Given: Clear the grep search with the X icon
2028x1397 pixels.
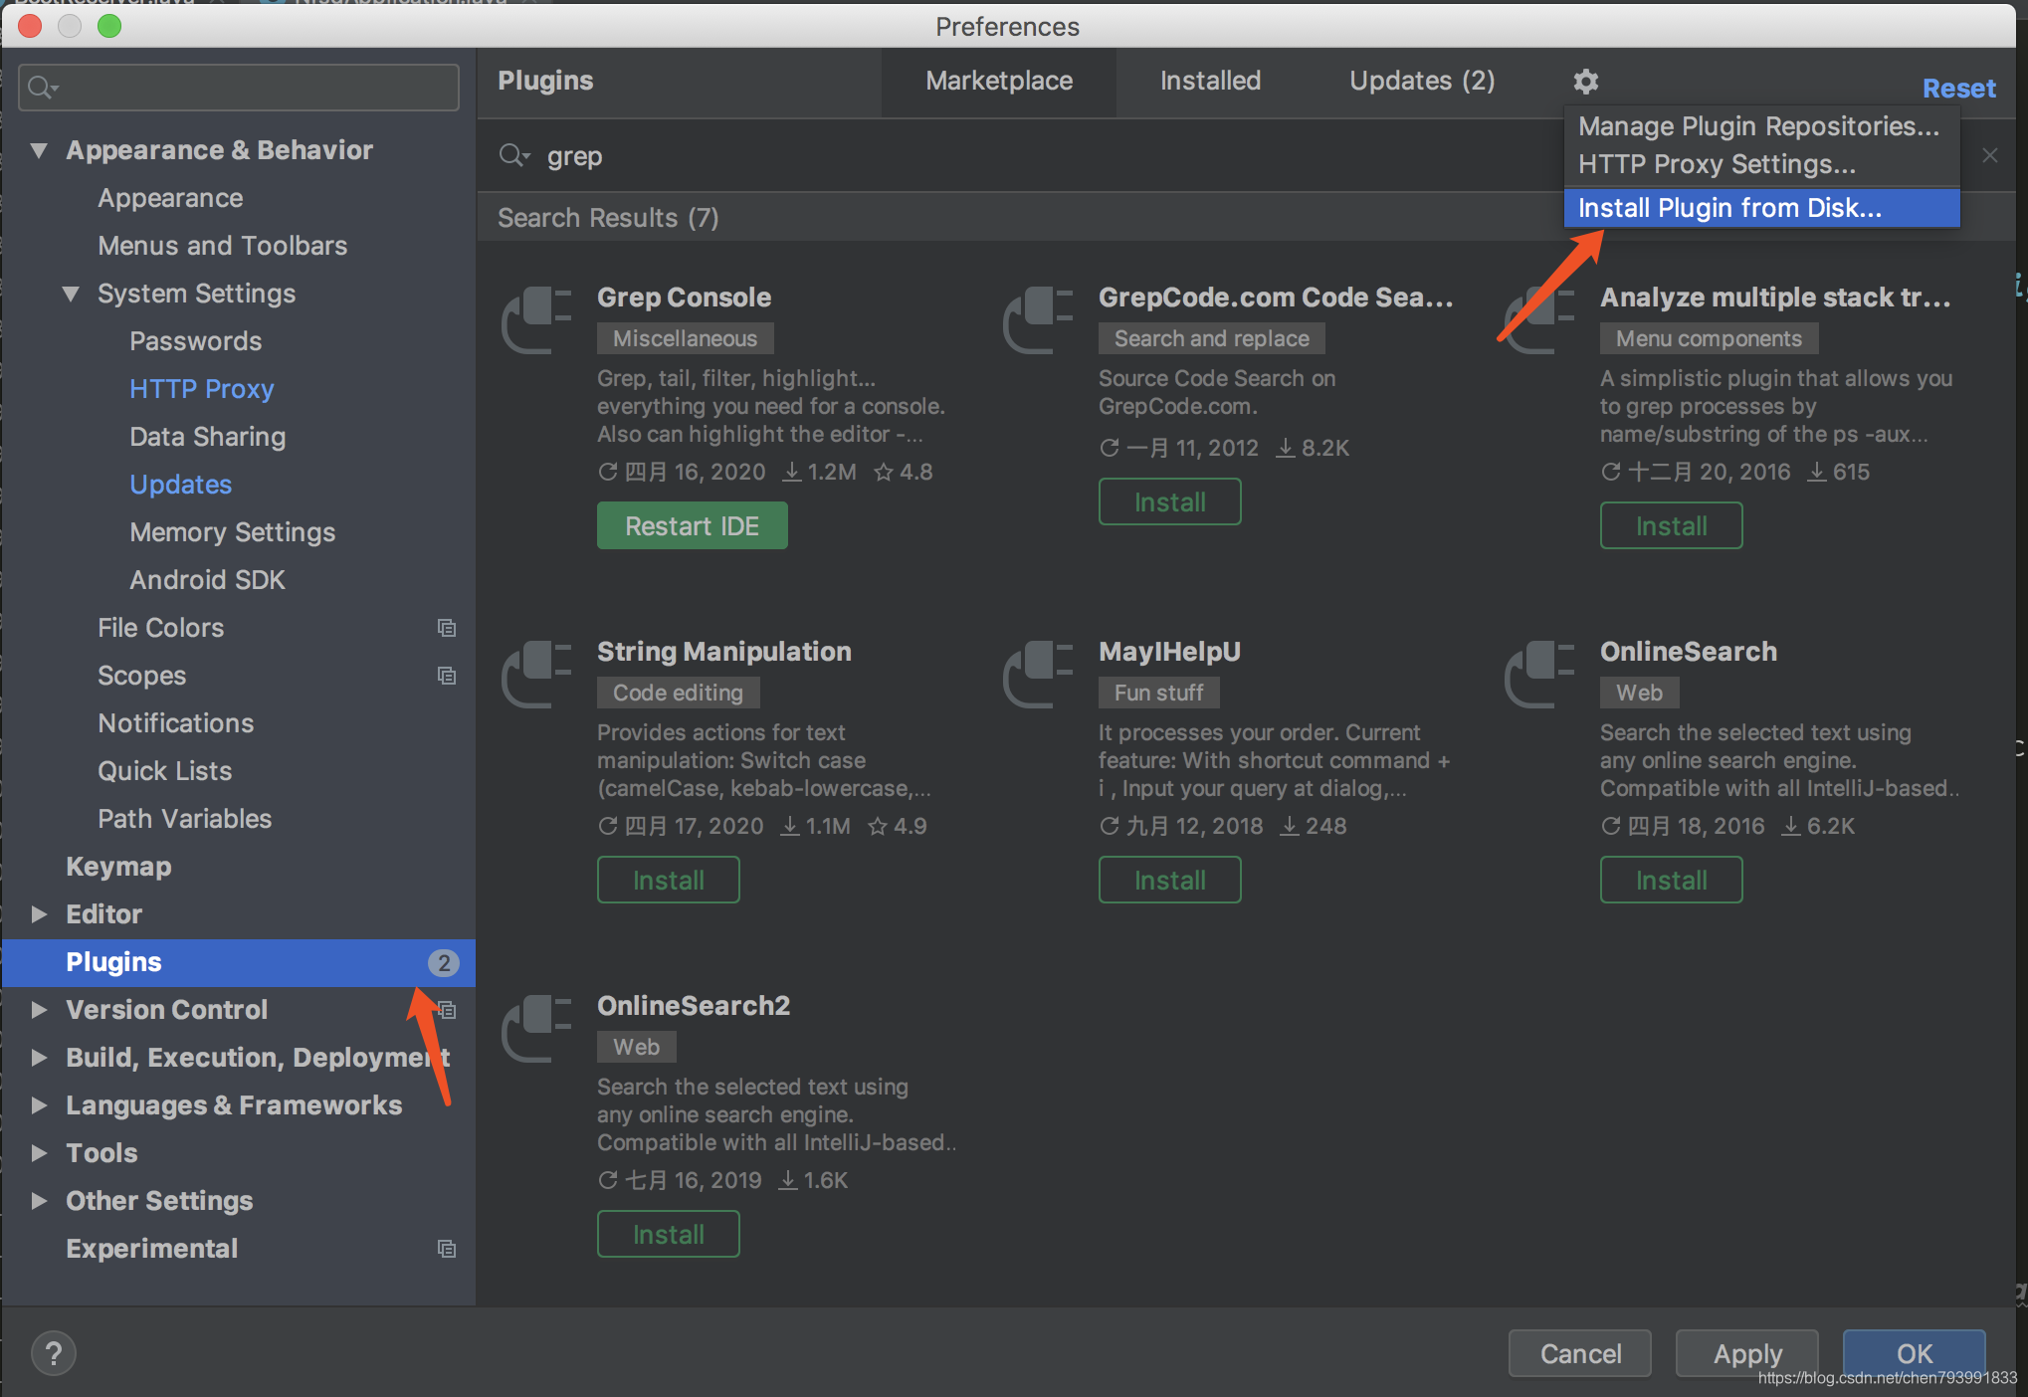Looking at the screenshot, I should click(x=1989, y=156).
